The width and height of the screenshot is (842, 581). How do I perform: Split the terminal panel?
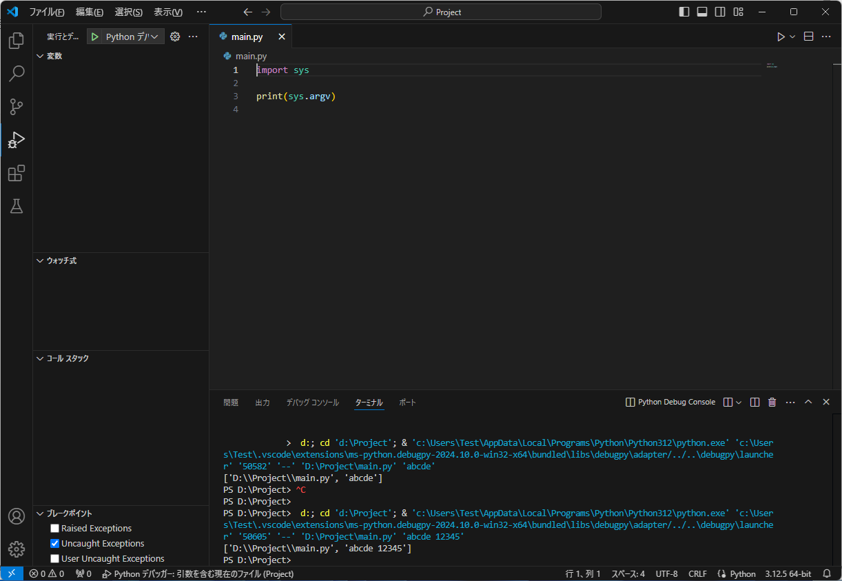754,402
